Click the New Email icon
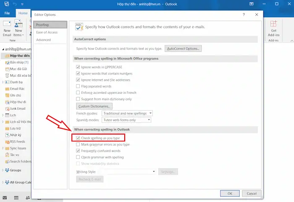Screen dimensions: 294x202 point(7,24)
